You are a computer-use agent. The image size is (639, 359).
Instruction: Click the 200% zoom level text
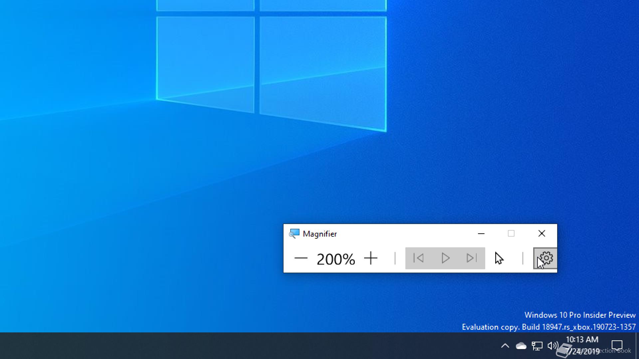pos(335,259)
